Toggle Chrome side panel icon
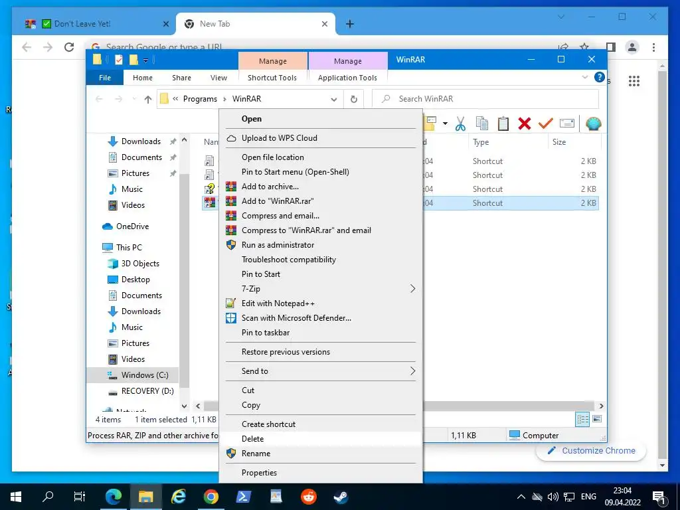 click(611, 47)
